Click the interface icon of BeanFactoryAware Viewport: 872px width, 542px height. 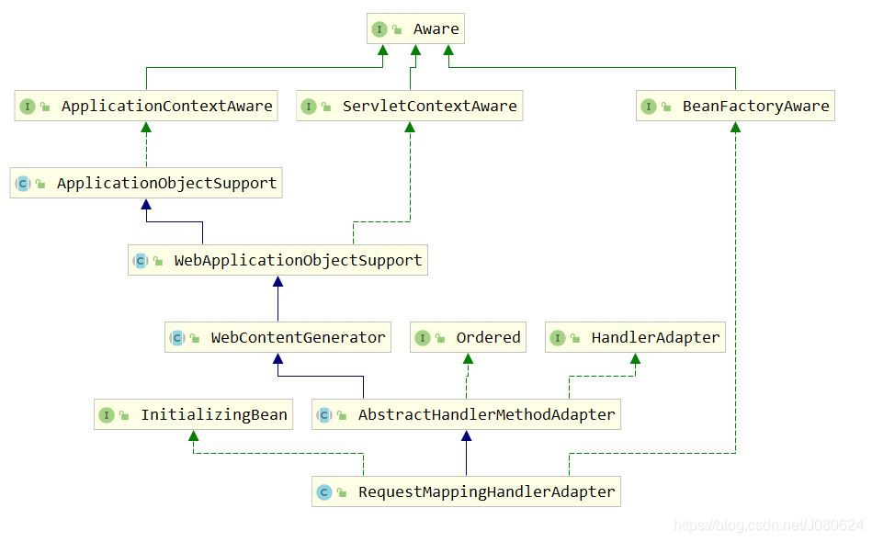(649, 107)
